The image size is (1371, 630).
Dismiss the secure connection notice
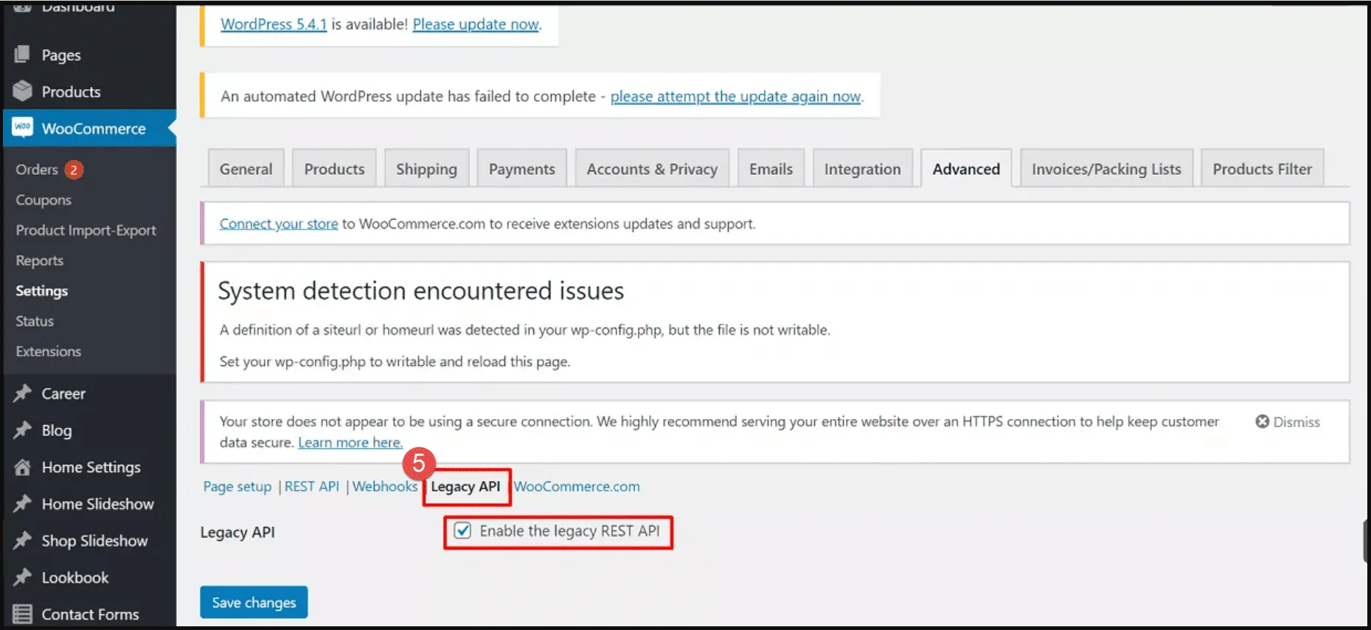click(x=1288, y=422)
